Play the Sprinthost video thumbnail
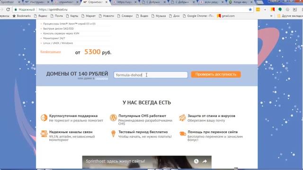 point(147,162)
